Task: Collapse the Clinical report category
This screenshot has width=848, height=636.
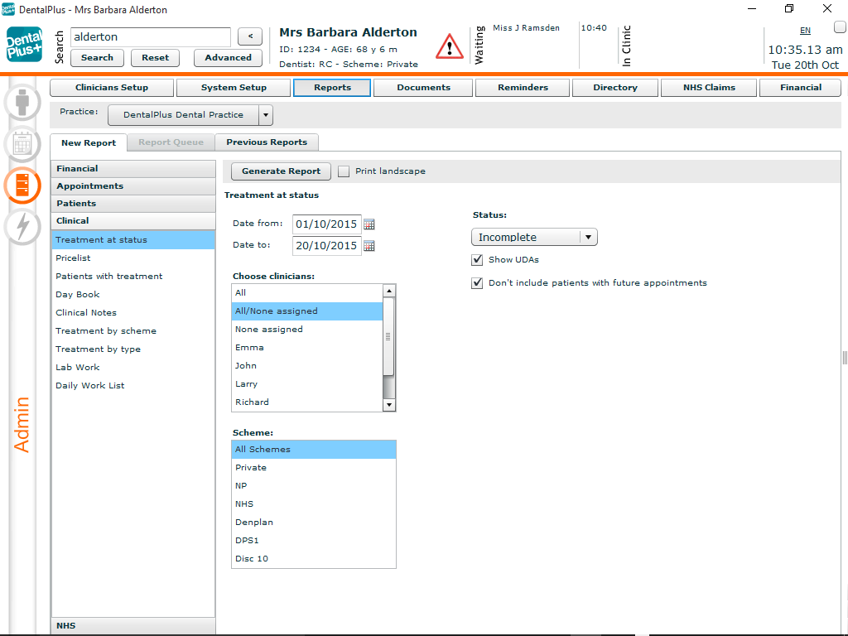Action: [133, 220]
